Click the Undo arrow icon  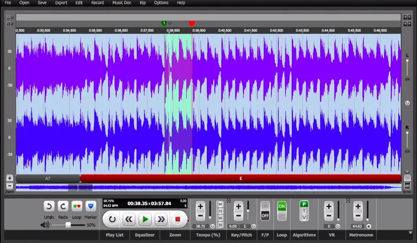50,206
